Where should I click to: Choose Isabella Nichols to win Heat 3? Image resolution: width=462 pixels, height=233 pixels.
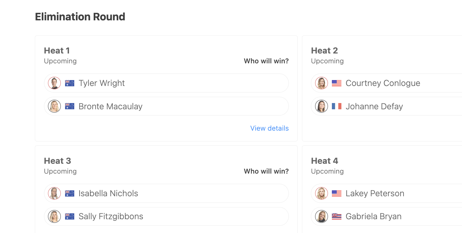(166, 193)
